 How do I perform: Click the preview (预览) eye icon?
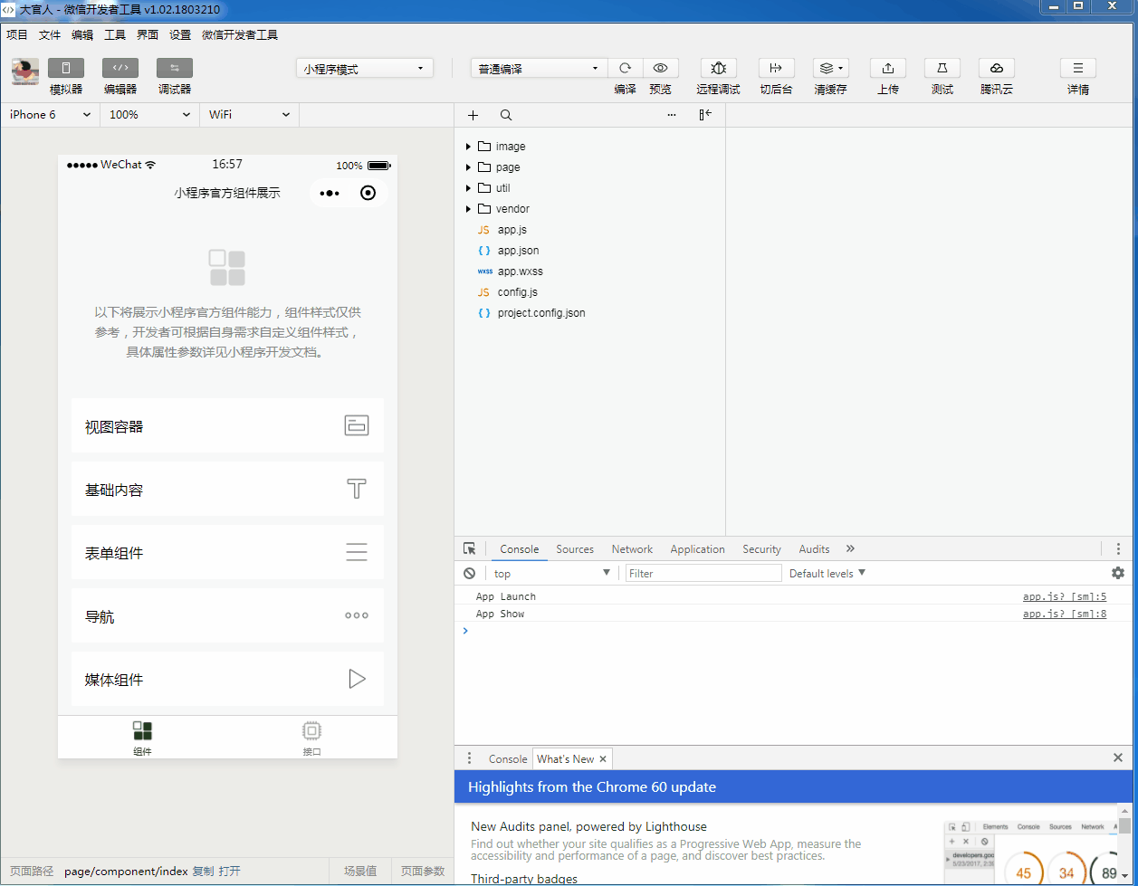(x=661, y=69)
